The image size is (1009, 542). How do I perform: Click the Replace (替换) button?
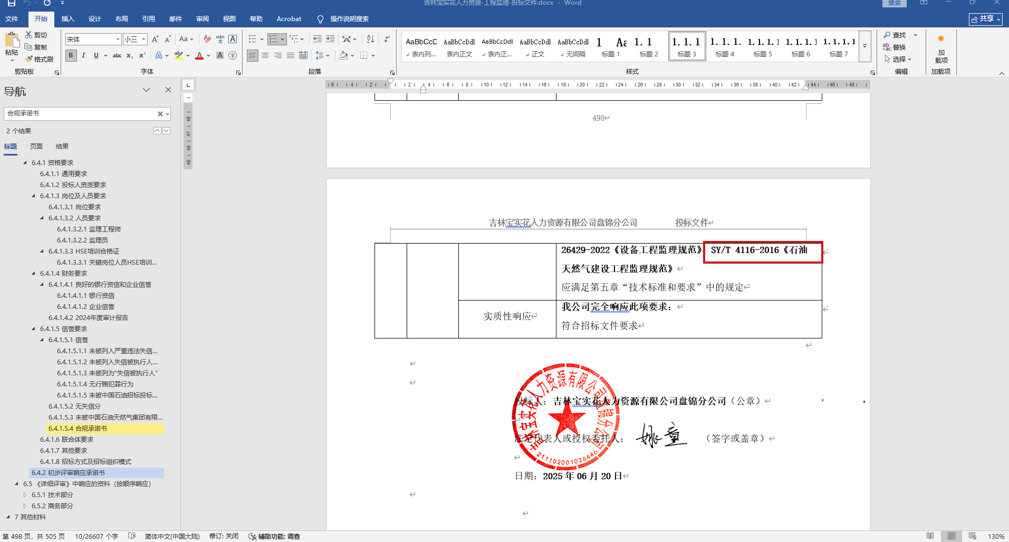(895, 47)
